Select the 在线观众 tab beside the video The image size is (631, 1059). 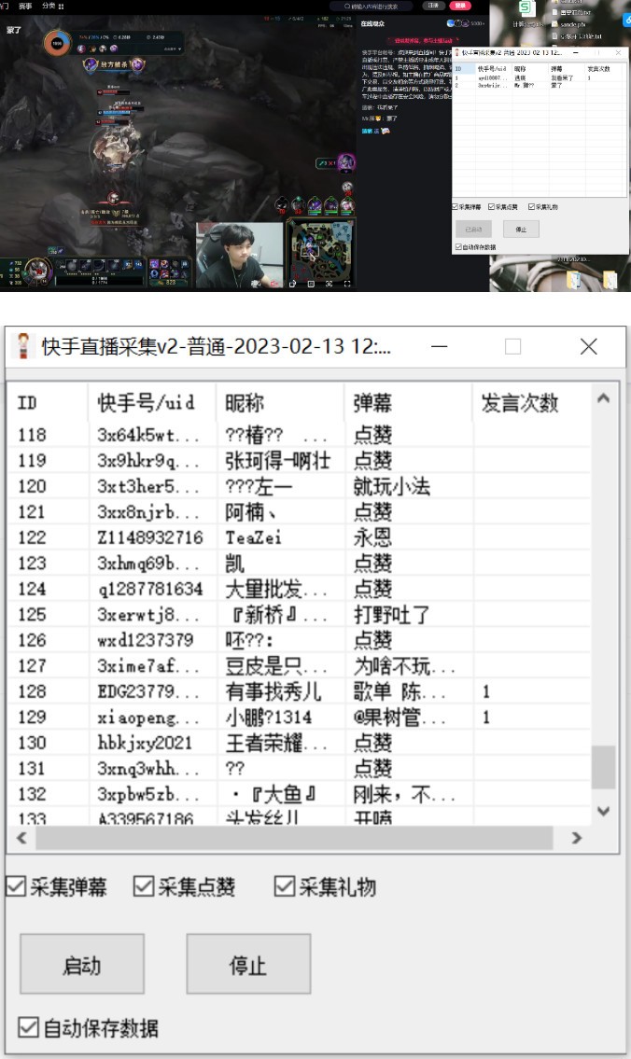(x=372, y=23)
